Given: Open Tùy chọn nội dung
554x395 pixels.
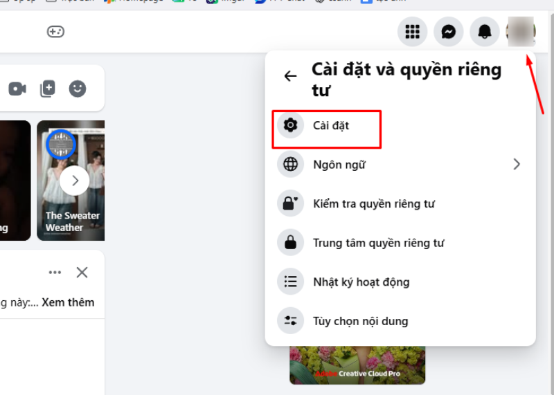Looking at the screenshot, I should coord(400,321).
